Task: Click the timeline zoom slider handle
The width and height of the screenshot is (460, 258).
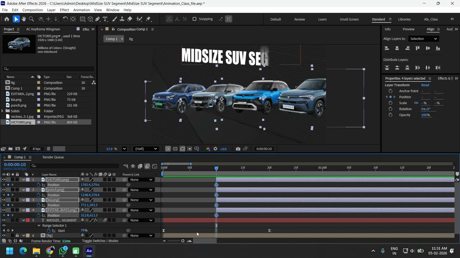Action: (x=183, y=241)
